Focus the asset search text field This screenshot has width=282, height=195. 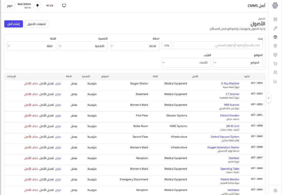tap(218, 45)
